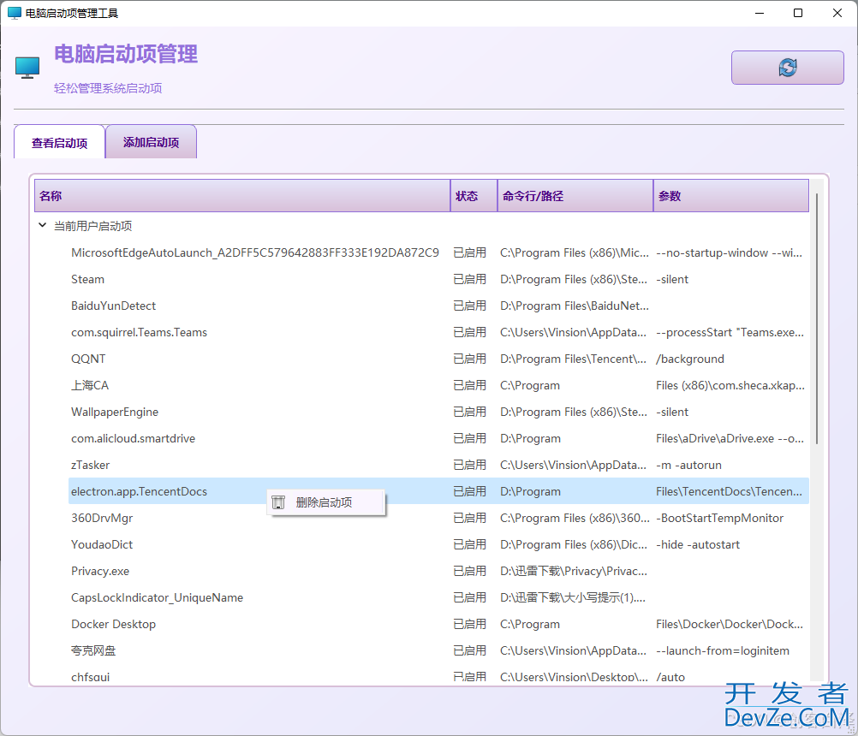
Task: Sort by the 名称 column header
Action: tap(241, 196)
